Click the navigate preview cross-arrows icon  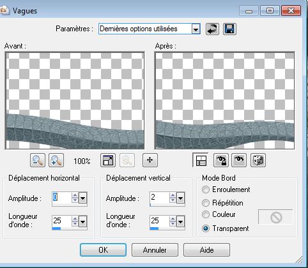150,160
